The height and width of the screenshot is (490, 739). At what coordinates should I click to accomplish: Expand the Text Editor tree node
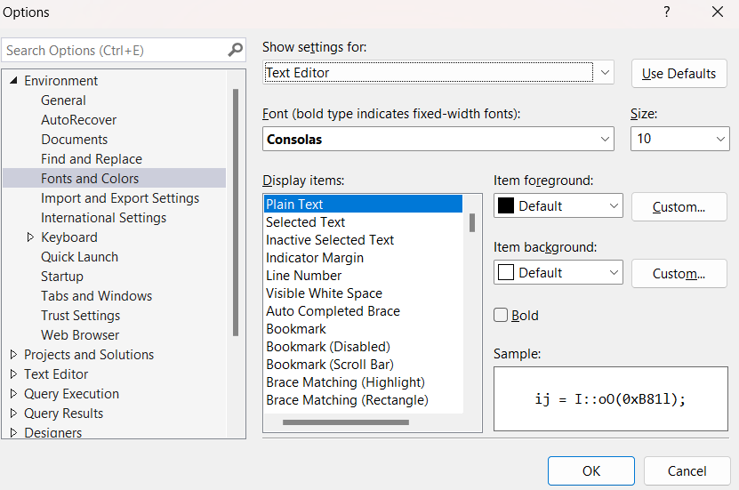(13, 374)
